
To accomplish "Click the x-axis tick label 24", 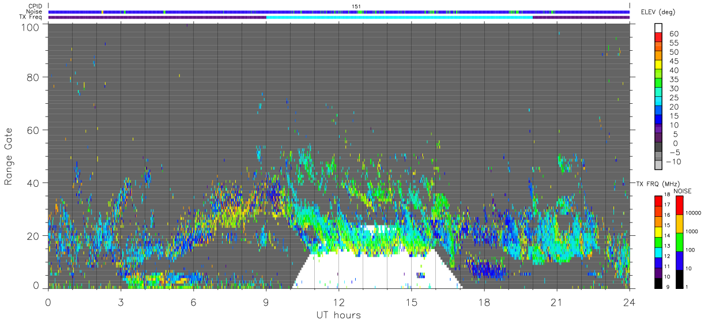I will point(629,302).
